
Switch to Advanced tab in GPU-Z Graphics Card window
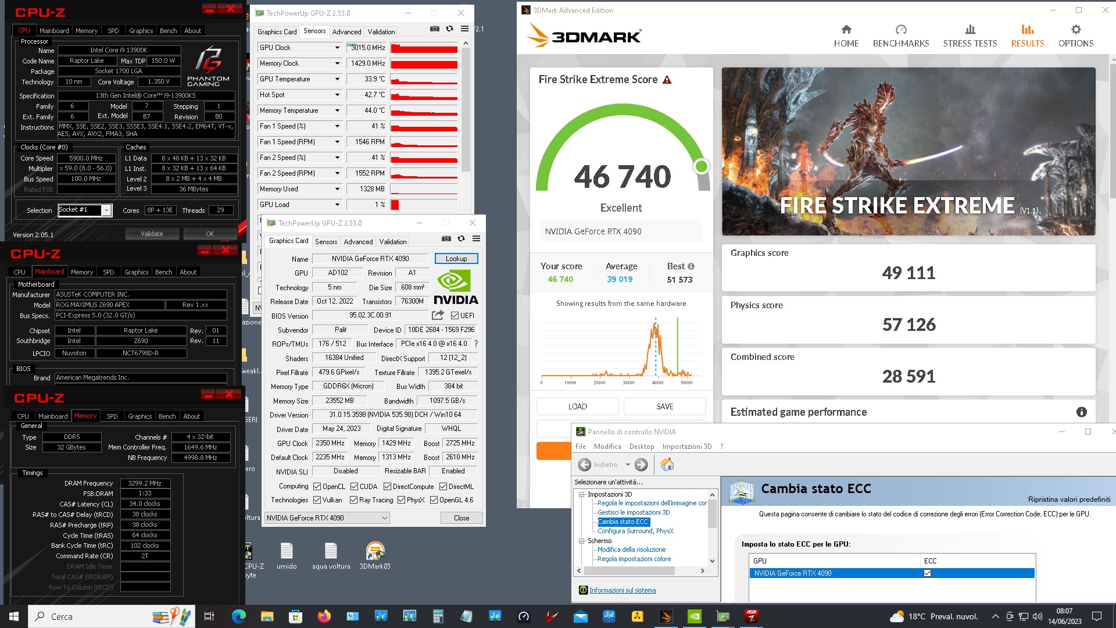(x=358, y=242)
